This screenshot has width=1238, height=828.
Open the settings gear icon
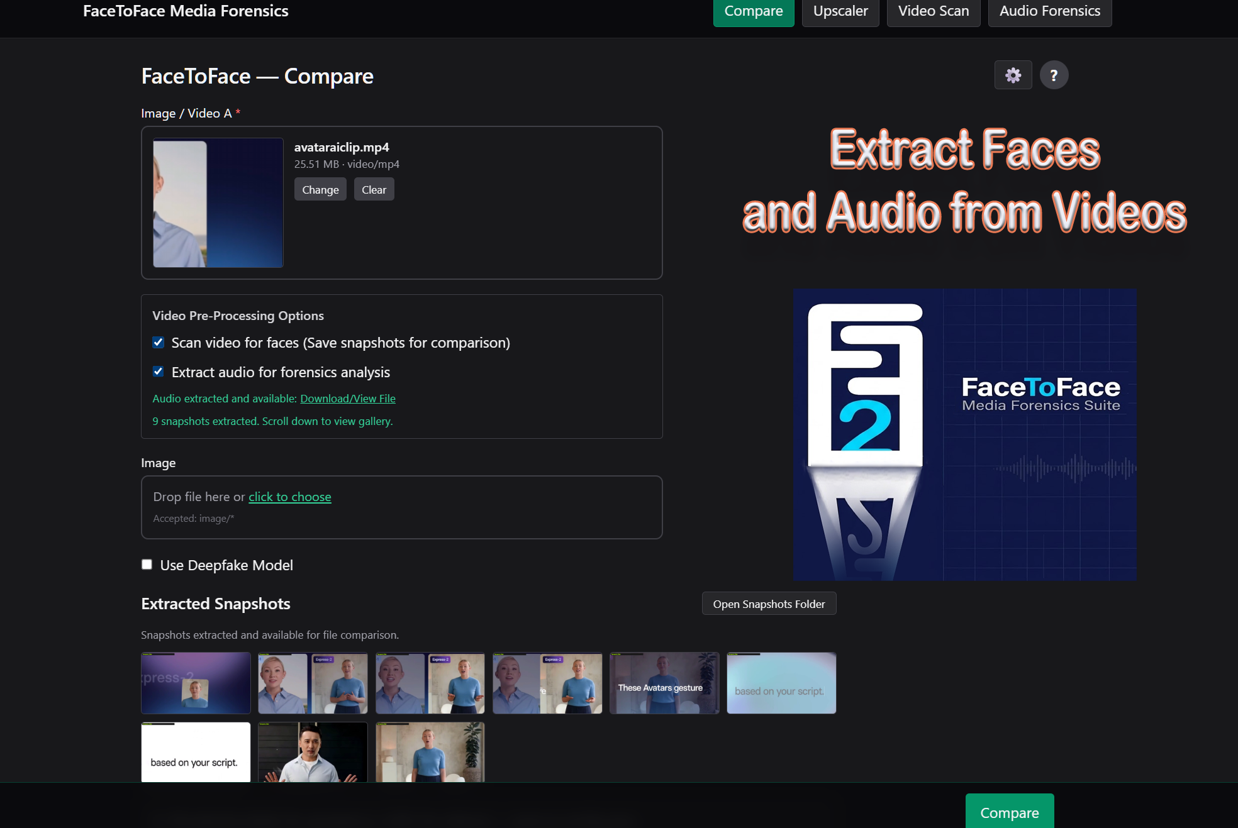[x=1013, y=75]
